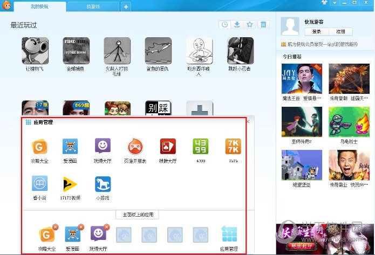The height and width of the screenshot is (255, 375).
Task: Open 传奇霸业 game thumbnail
Action: [349, 165]
